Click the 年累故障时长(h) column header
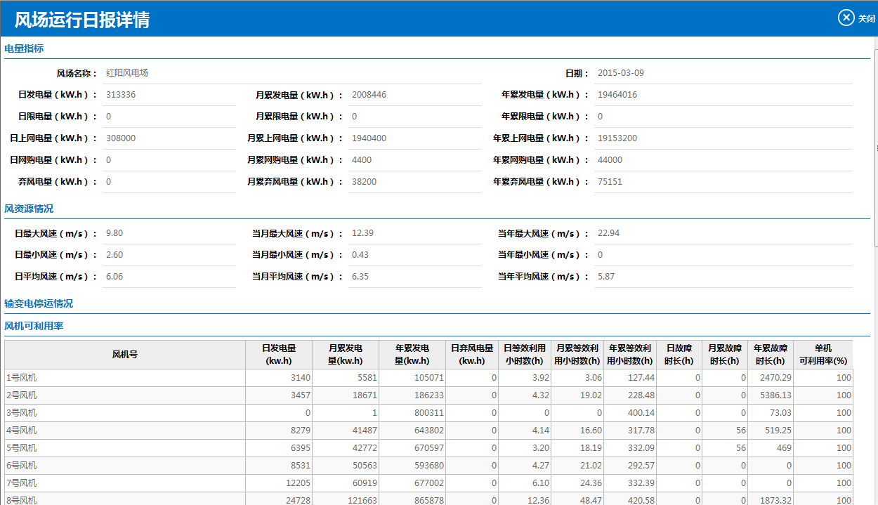Image resolution: width=878 pixels, height=505 pixels. coord(772,355)
